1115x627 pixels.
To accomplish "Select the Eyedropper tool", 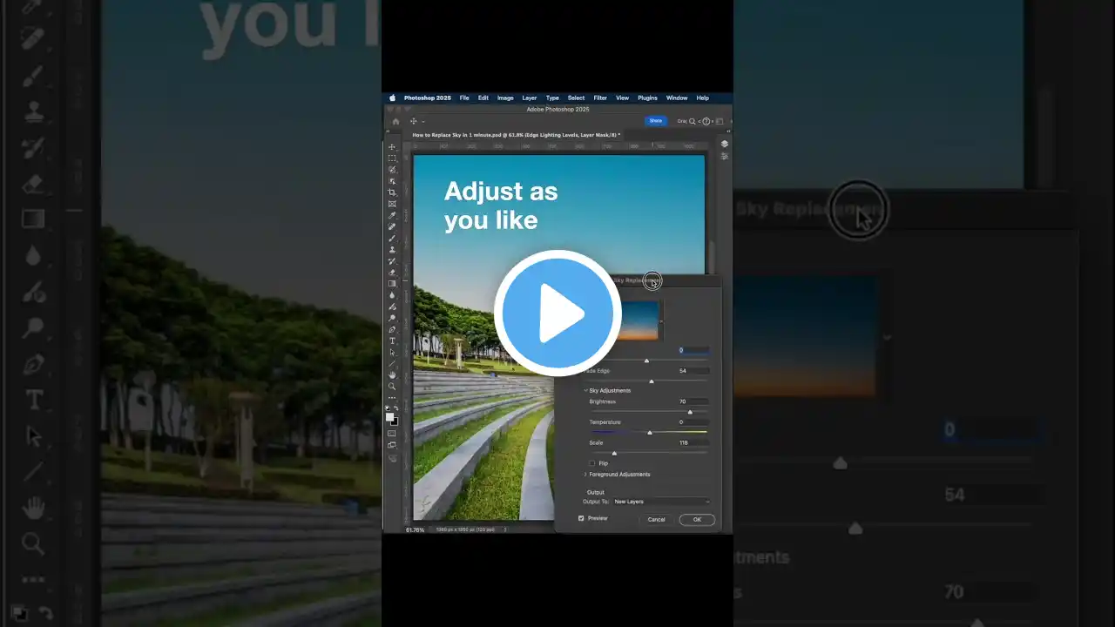I will (x=392, y=215).
